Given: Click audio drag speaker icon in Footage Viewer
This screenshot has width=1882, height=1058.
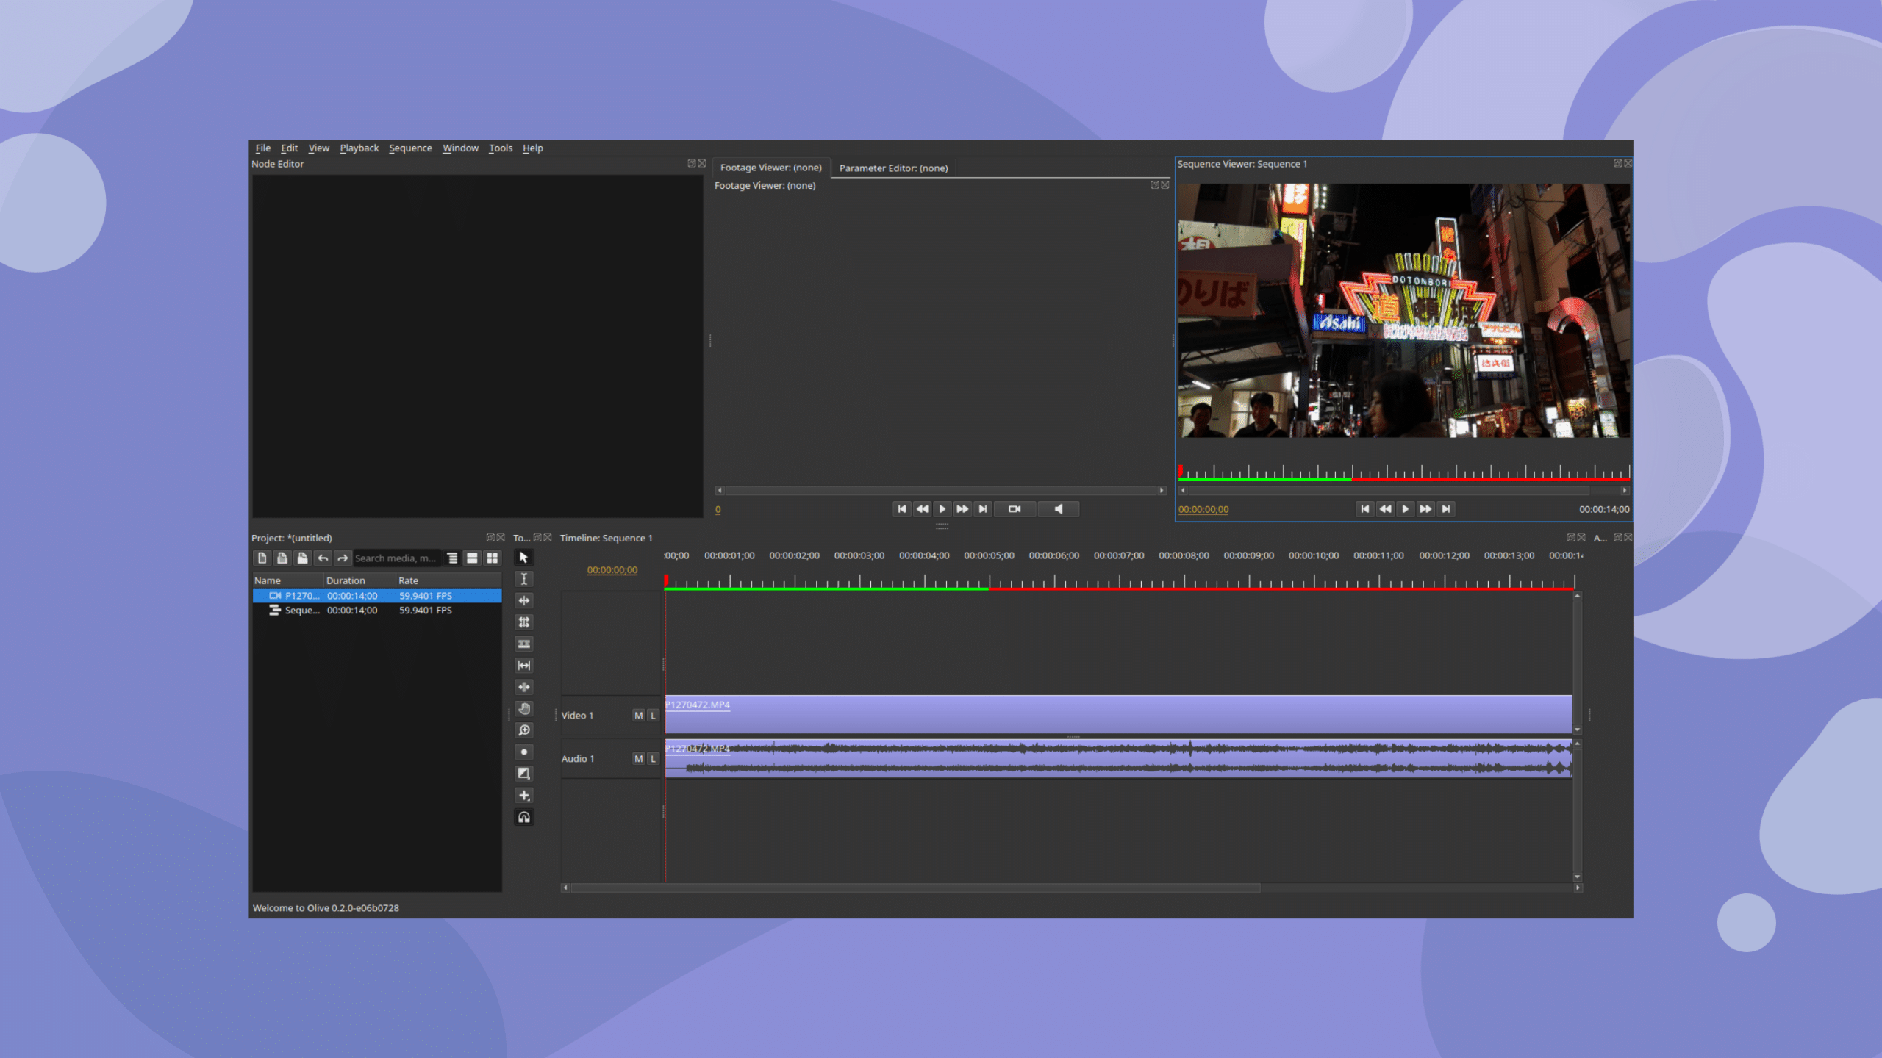Looking at the screenshot, I should (x=1059, y=509).
